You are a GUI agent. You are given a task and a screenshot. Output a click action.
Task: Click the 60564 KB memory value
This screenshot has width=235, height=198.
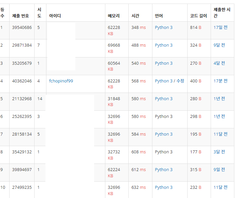point(114,66)
